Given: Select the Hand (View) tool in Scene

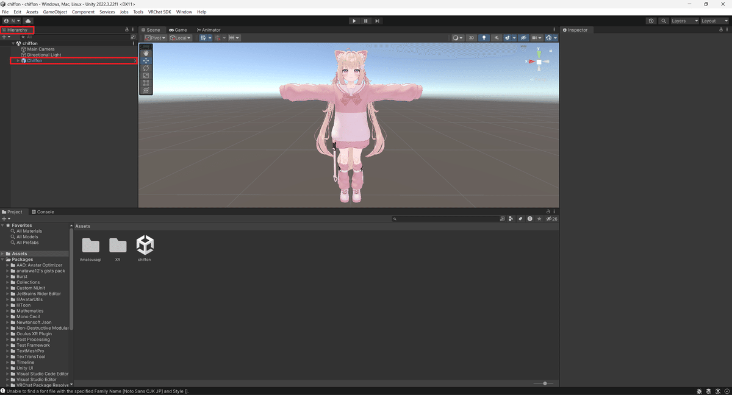Looking at the screenshot, I should 146,53.
